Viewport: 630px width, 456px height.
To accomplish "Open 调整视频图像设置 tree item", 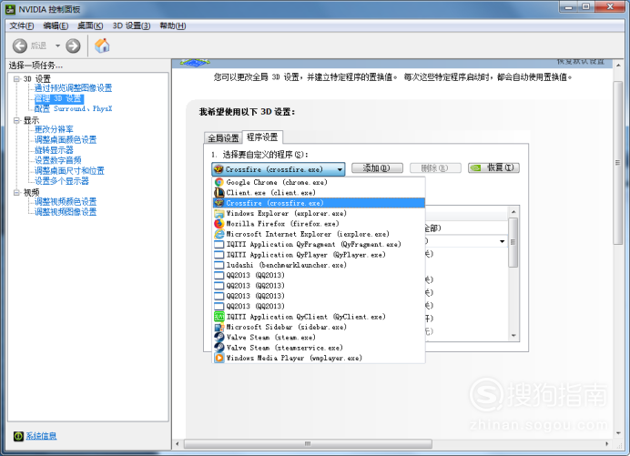I will (x=66, y=212).
